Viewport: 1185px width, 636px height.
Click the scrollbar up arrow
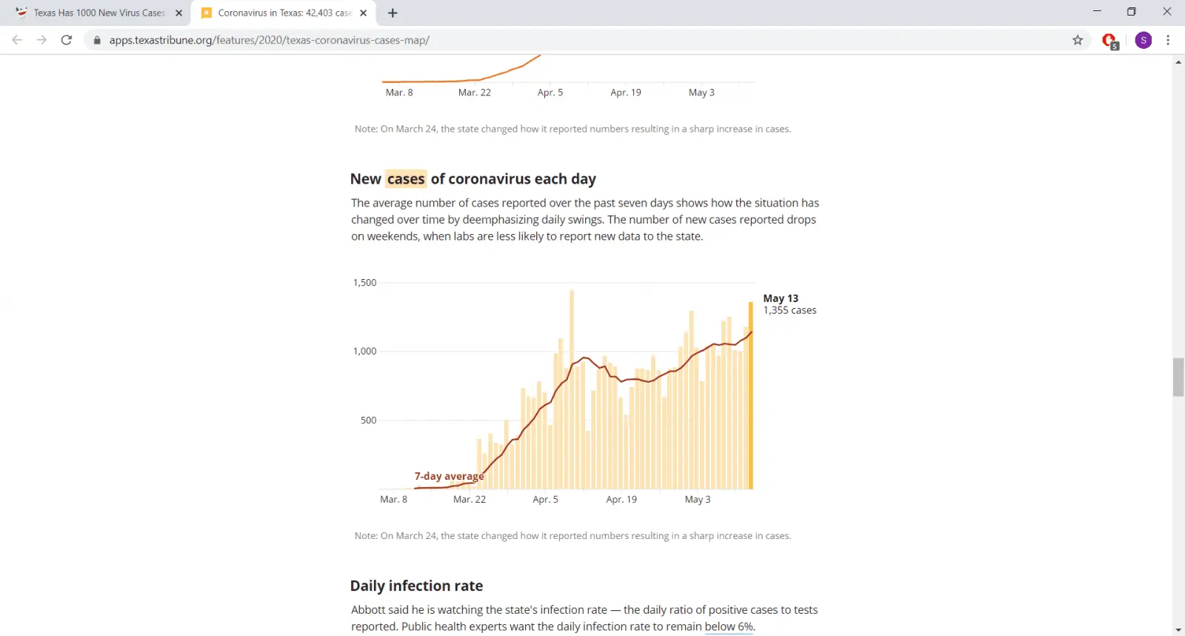pyautogui.click(x=1178, y=62)
